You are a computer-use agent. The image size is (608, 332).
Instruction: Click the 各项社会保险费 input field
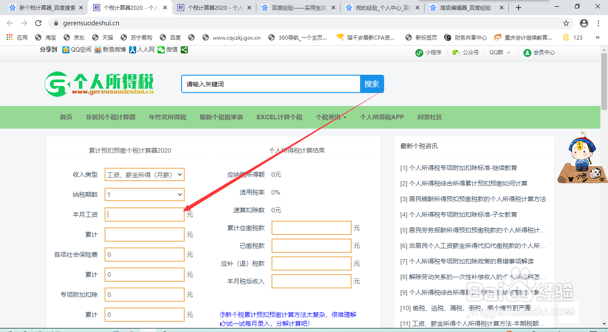(x=145, y=255)
